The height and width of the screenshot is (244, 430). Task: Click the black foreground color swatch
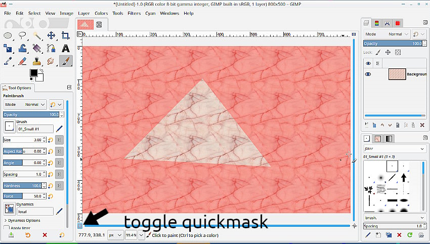click(34, 73)
